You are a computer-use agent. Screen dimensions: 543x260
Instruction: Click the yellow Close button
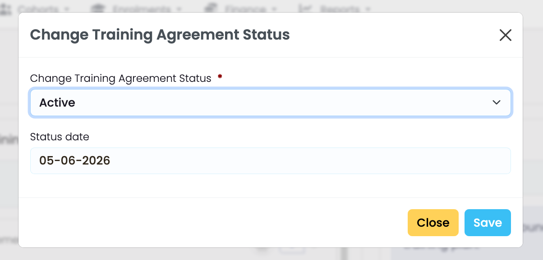433,223
